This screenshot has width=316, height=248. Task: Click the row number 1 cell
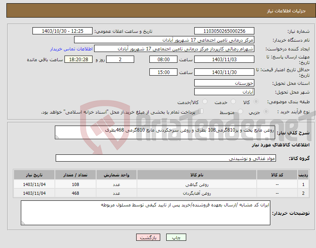tap(303, 184)
